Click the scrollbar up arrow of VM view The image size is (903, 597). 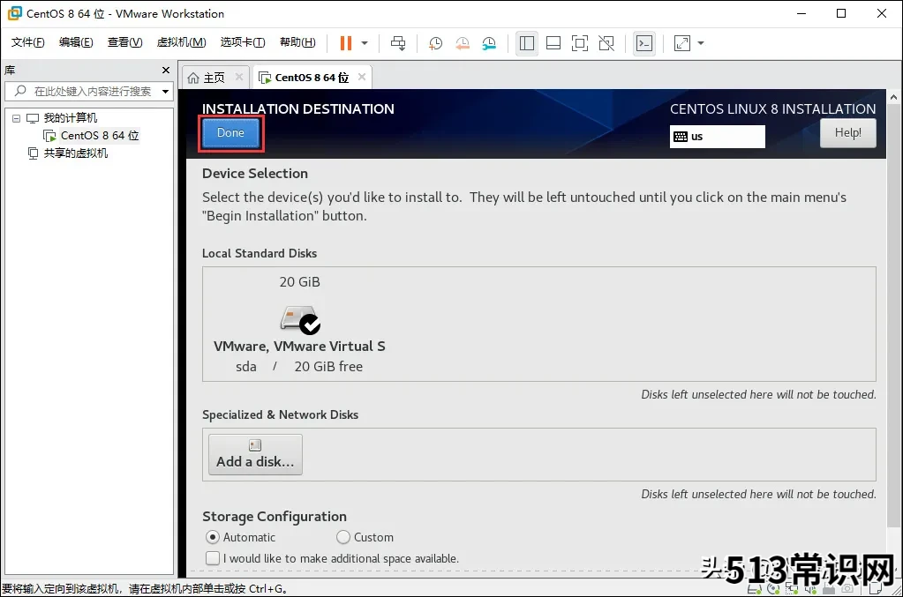coord(894,97)
